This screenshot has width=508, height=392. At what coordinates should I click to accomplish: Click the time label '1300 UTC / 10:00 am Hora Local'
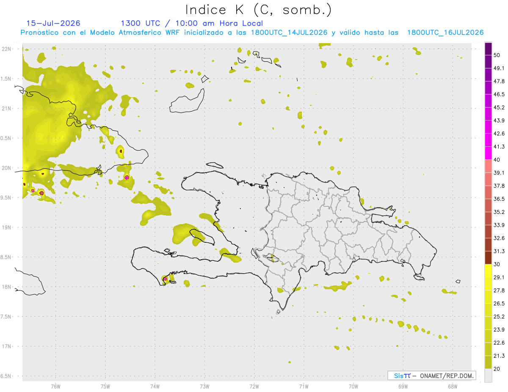(192, 23)
